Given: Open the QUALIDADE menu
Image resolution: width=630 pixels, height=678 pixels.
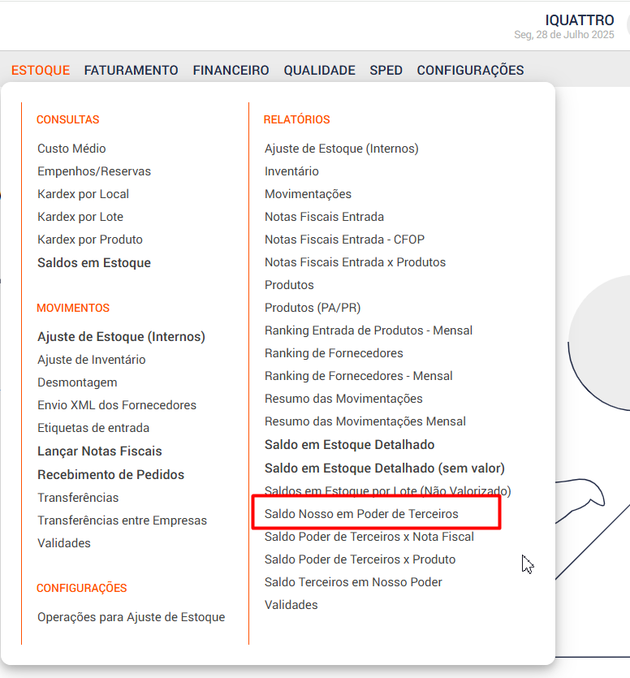Looking at the screenshot, I should (320, 70).
